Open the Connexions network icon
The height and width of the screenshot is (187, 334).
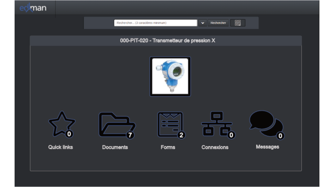218,125
